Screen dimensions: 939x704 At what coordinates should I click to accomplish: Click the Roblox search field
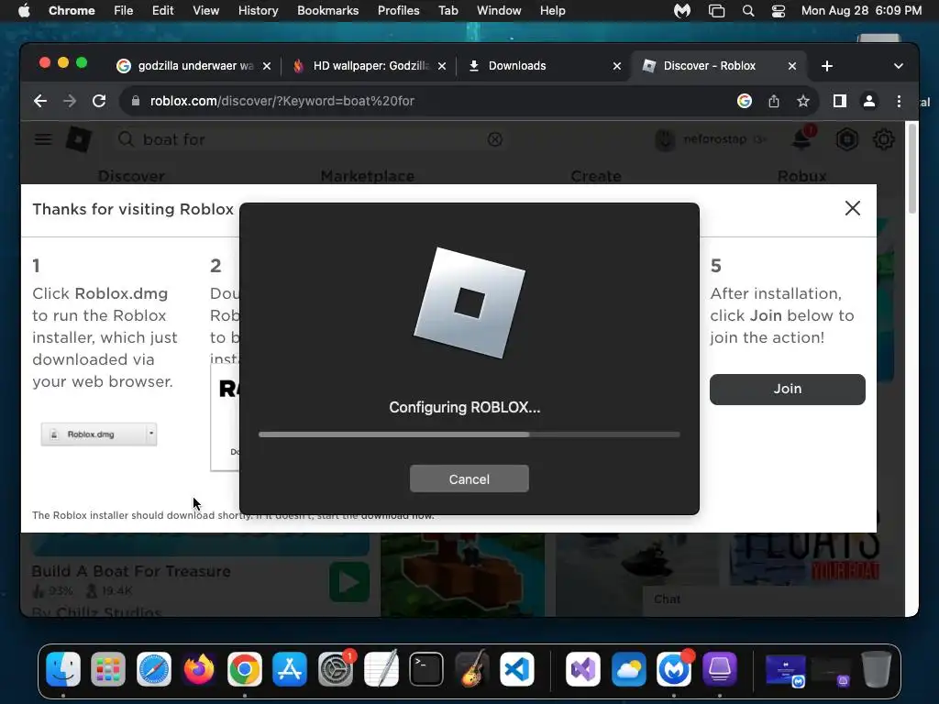coord(312,139)
